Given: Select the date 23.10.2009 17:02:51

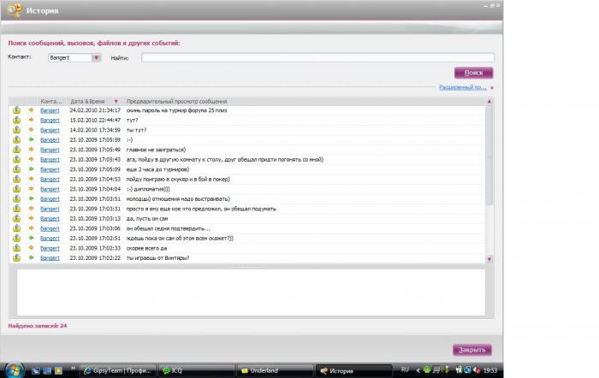Looking at the screenshot, I should pos(95,239).
